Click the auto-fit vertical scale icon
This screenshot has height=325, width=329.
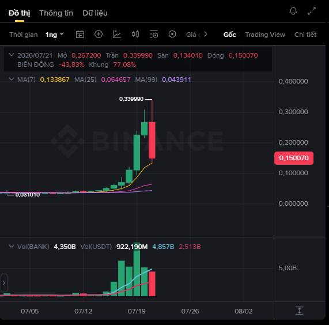[300, 311]
